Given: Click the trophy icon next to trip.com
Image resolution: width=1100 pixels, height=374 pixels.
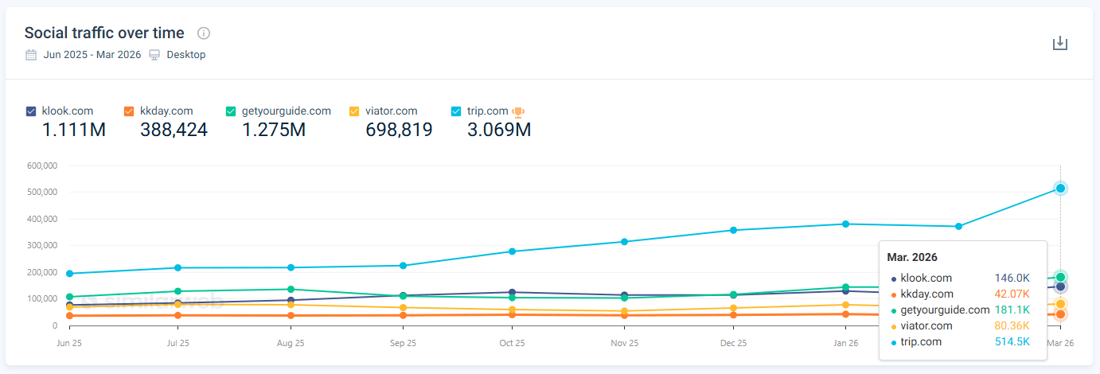Looking at the screenshot, I should click(x=518, y=111).
